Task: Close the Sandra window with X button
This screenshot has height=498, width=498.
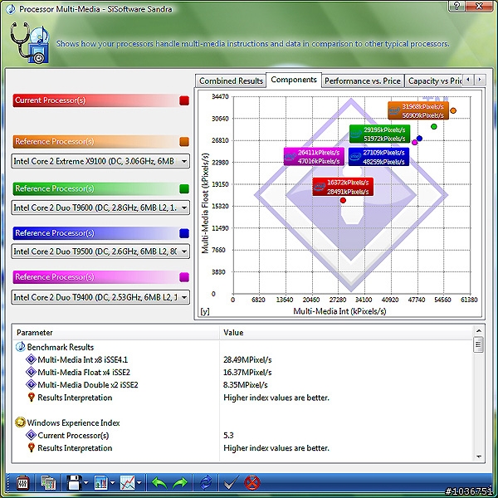Action: [479, 6]
